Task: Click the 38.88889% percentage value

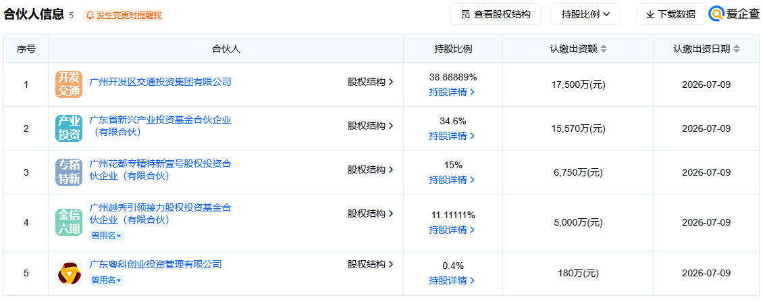Action: click(453, 77)
